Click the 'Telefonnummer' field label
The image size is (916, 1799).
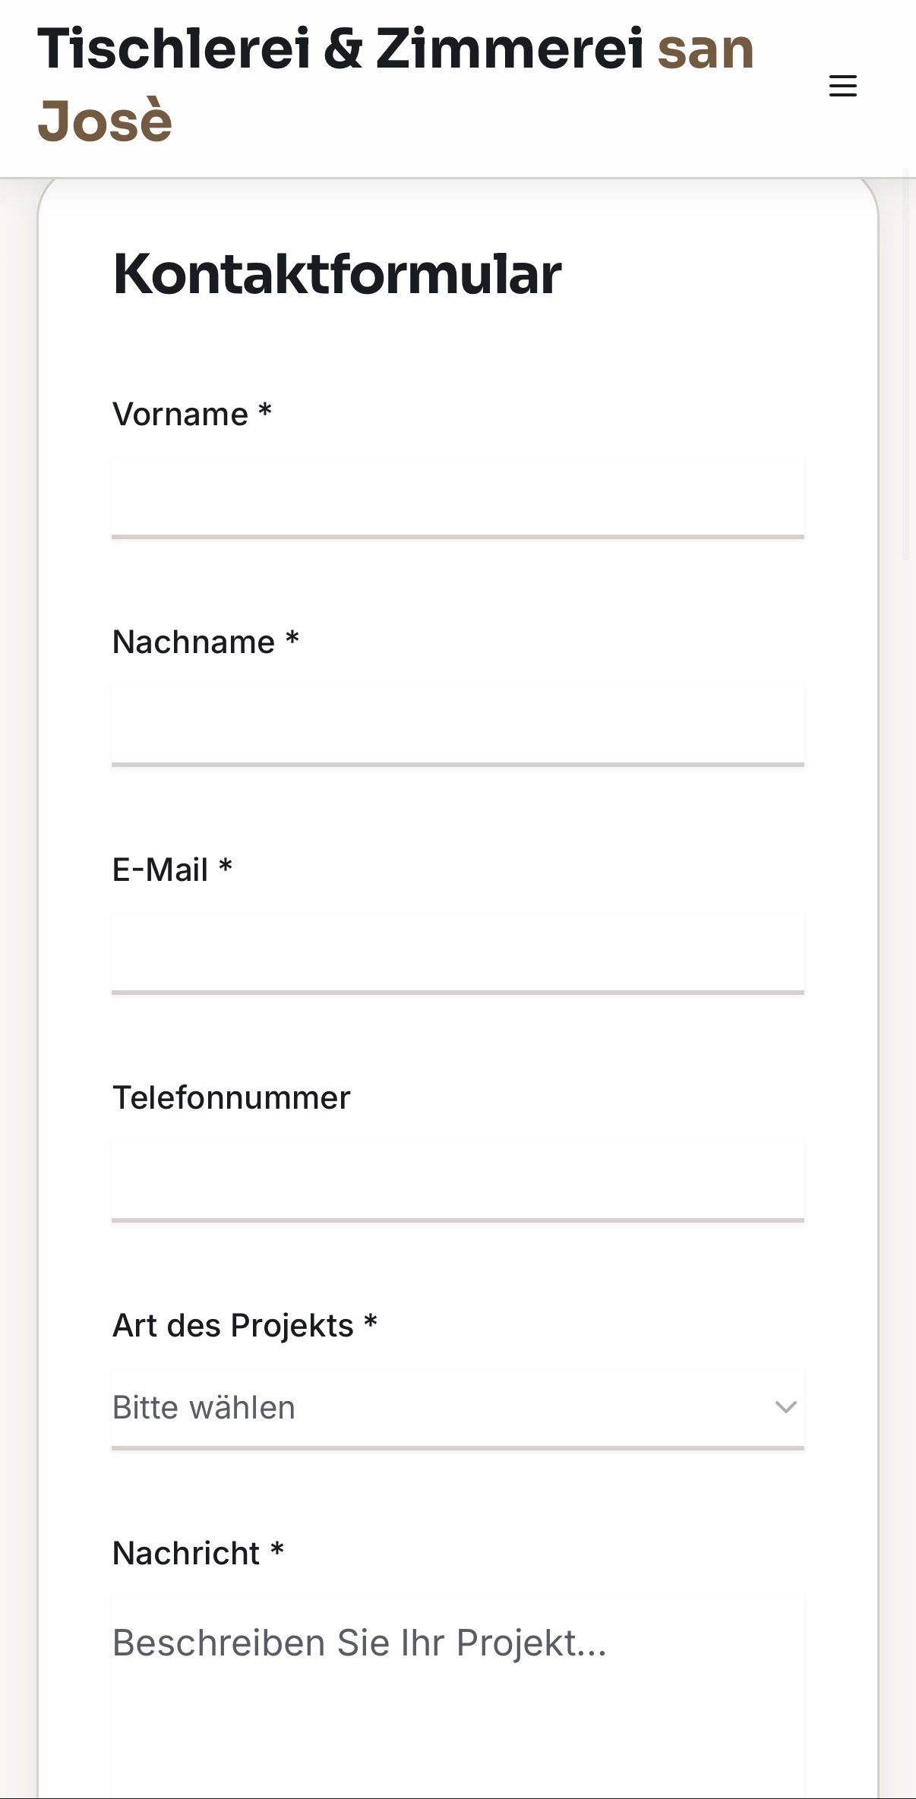click(x=231, y=1098)
